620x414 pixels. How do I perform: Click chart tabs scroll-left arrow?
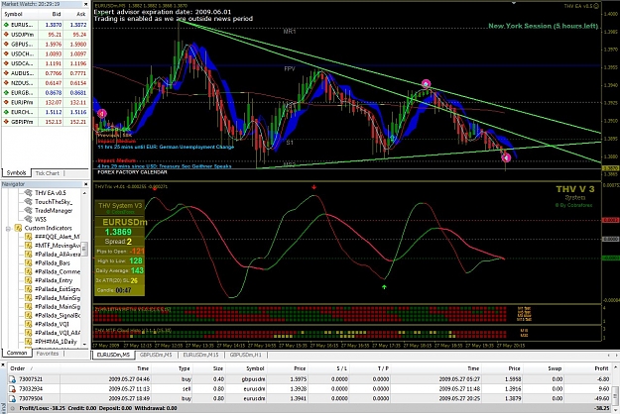point(608,355)
